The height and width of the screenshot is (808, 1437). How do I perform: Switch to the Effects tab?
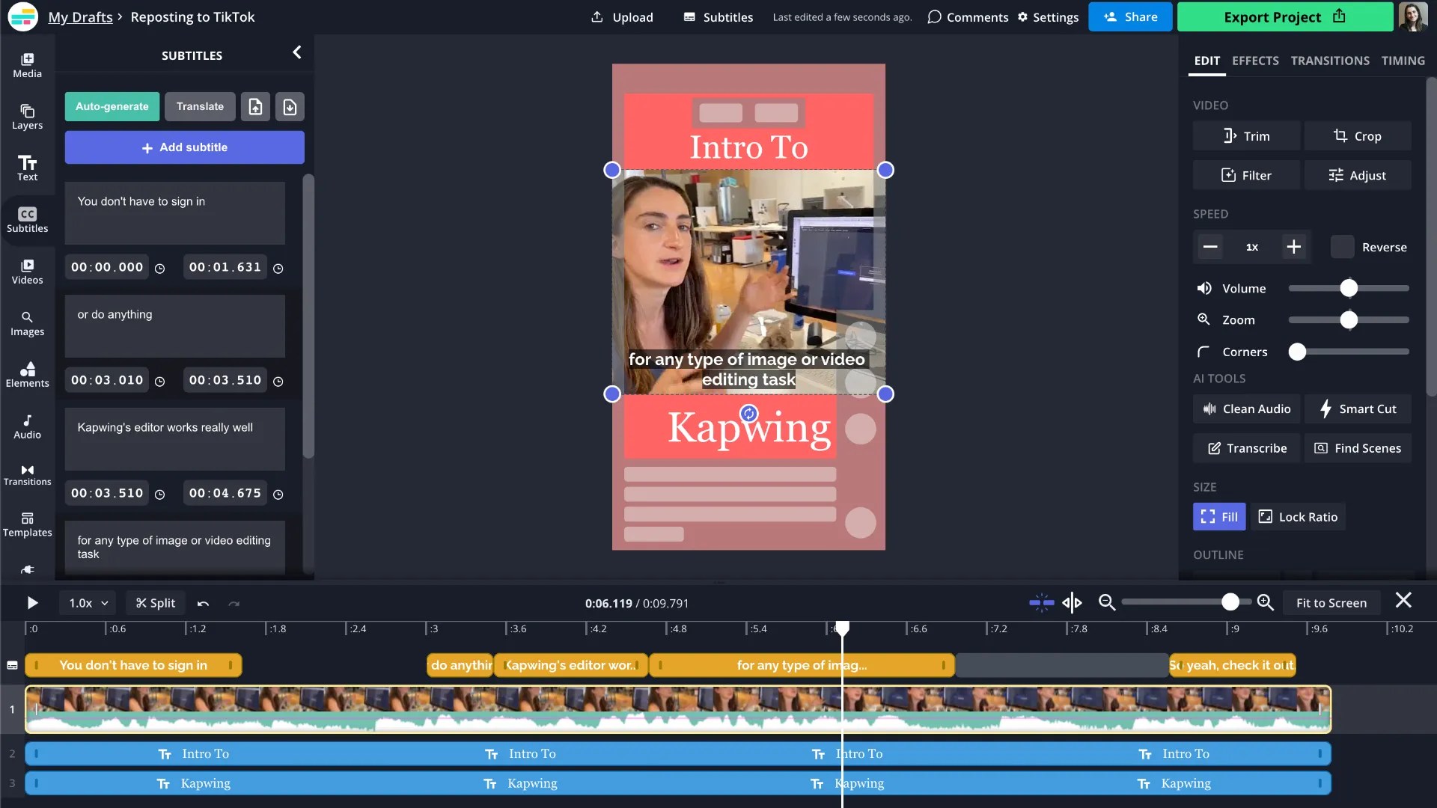(1255, 61)
